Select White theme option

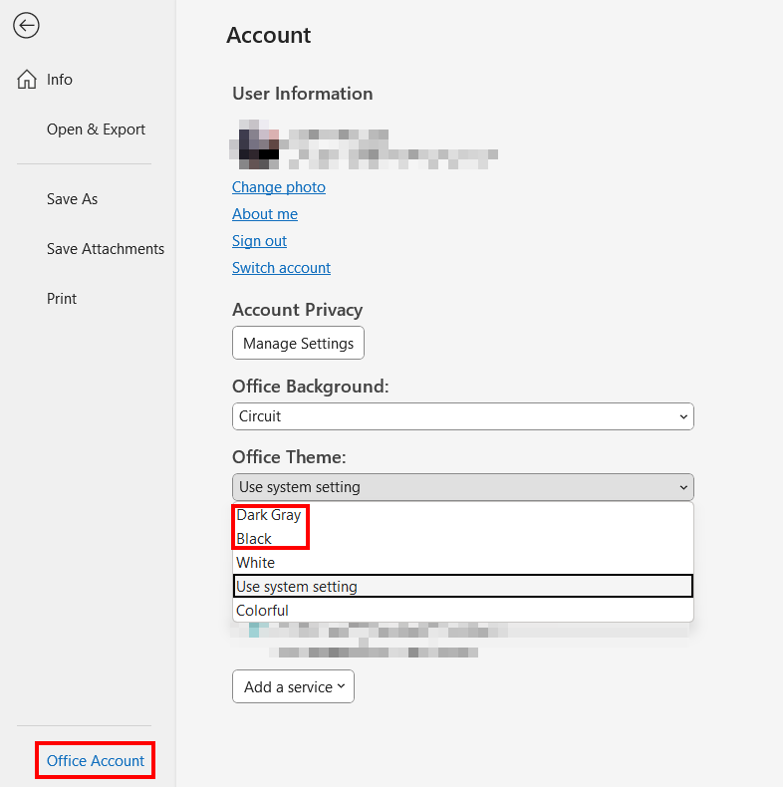point(463,563)
